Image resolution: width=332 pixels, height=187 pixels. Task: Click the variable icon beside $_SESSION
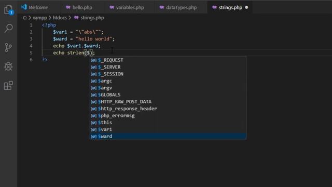[93, 74]
